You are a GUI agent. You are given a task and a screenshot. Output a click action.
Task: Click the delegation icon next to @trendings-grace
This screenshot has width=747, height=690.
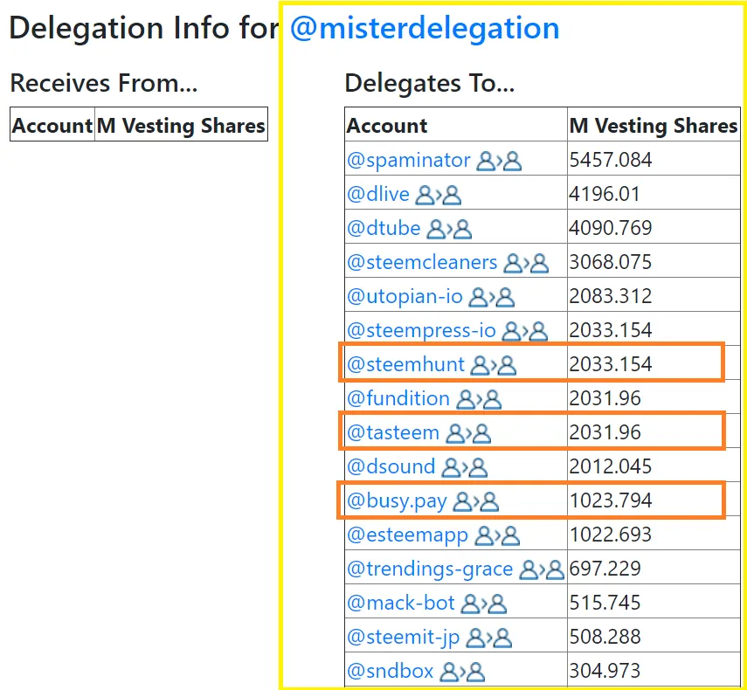click(542, 569)
